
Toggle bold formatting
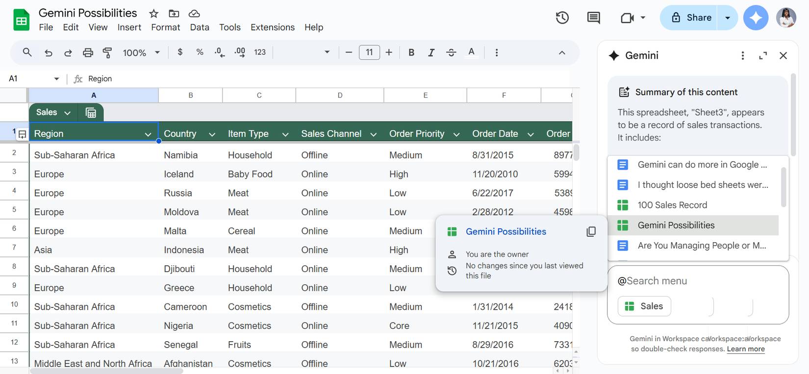pyautogui.click(x=411, y=52)
